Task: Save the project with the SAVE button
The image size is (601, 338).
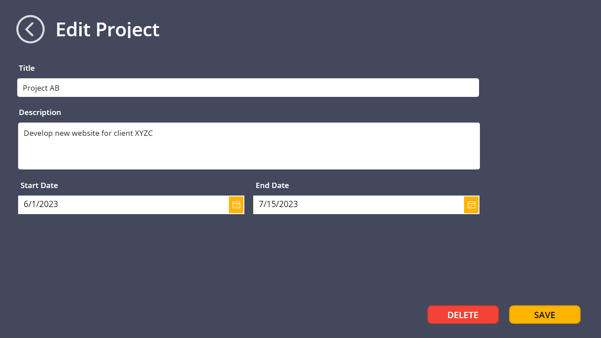Action: click(544, 315)
